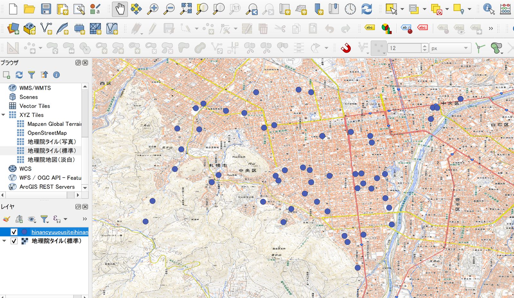The height and width of the screenshot is (298, 514).
Task: Click the WFS / OGC API browser item
Action: pos(50,178)
